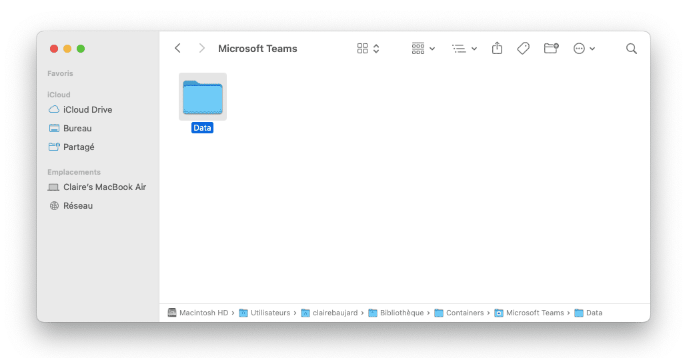
Task: Open the ellipsis action menu
Action: 584,49
